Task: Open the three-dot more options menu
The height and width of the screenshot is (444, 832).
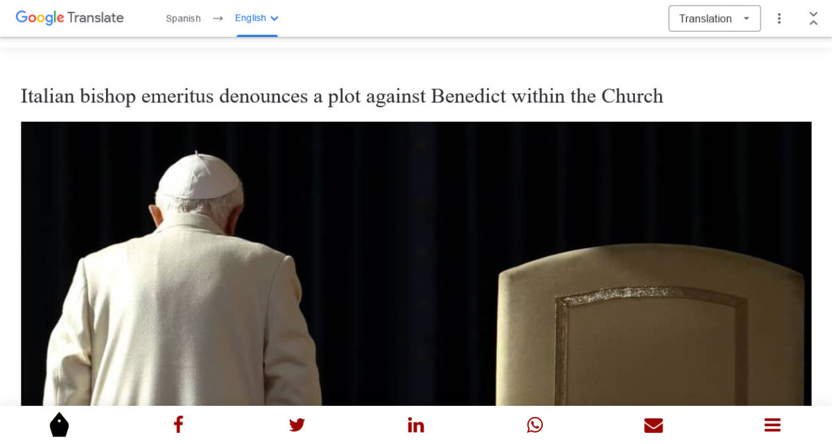Action: pyautogui.click(x=779, y=19)
